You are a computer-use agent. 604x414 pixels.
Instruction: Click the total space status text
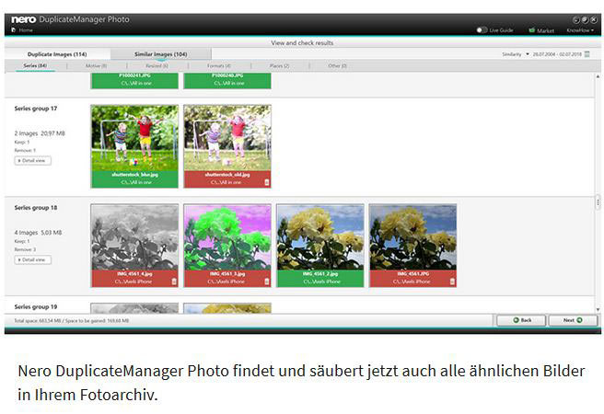pos(71,320)
